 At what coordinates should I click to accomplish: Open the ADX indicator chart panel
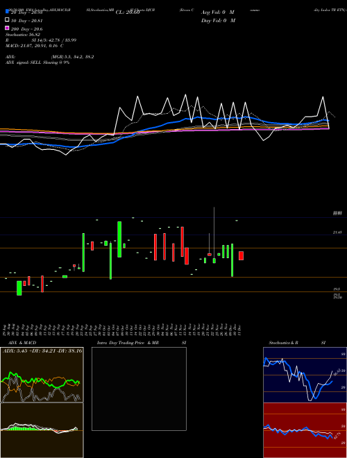(42, 375)
